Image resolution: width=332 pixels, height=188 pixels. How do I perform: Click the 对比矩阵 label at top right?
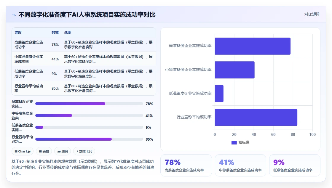(312, 15)
